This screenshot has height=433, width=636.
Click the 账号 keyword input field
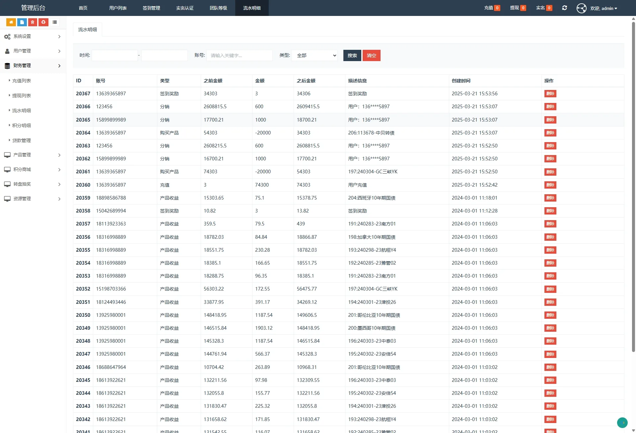(239, 55)
